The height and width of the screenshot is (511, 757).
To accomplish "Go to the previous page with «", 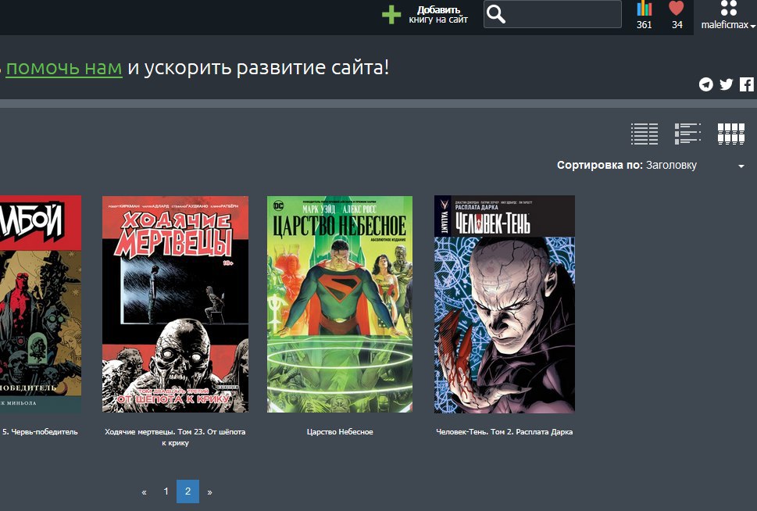I will (x=144, y=491).
